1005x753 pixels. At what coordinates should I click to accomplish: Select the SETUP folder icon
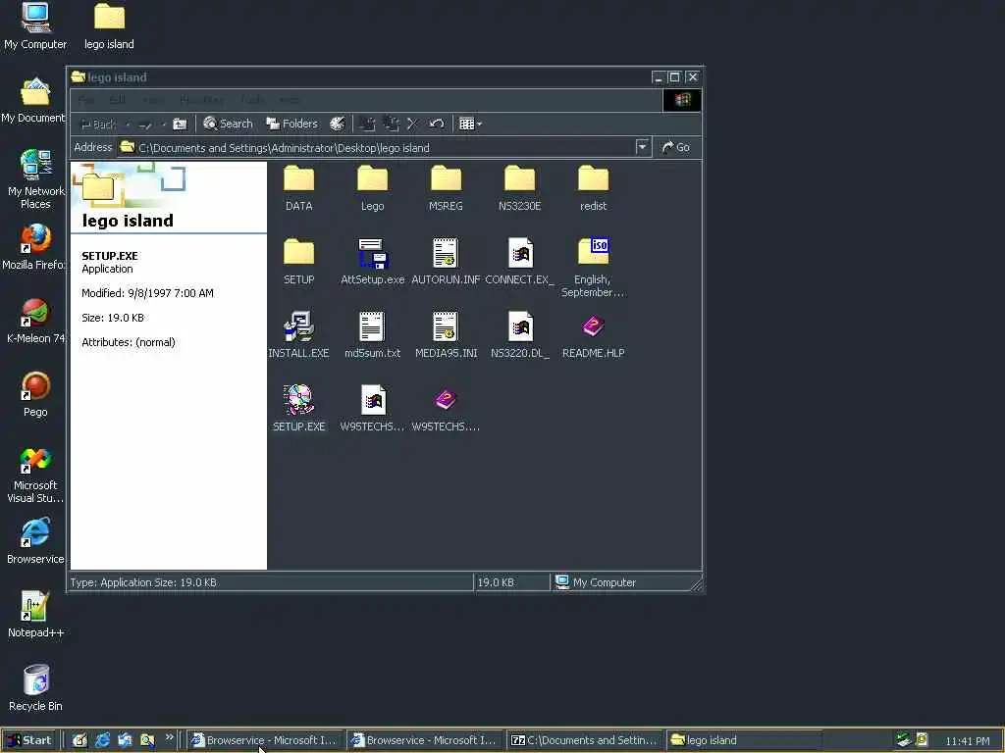[298, 252]
